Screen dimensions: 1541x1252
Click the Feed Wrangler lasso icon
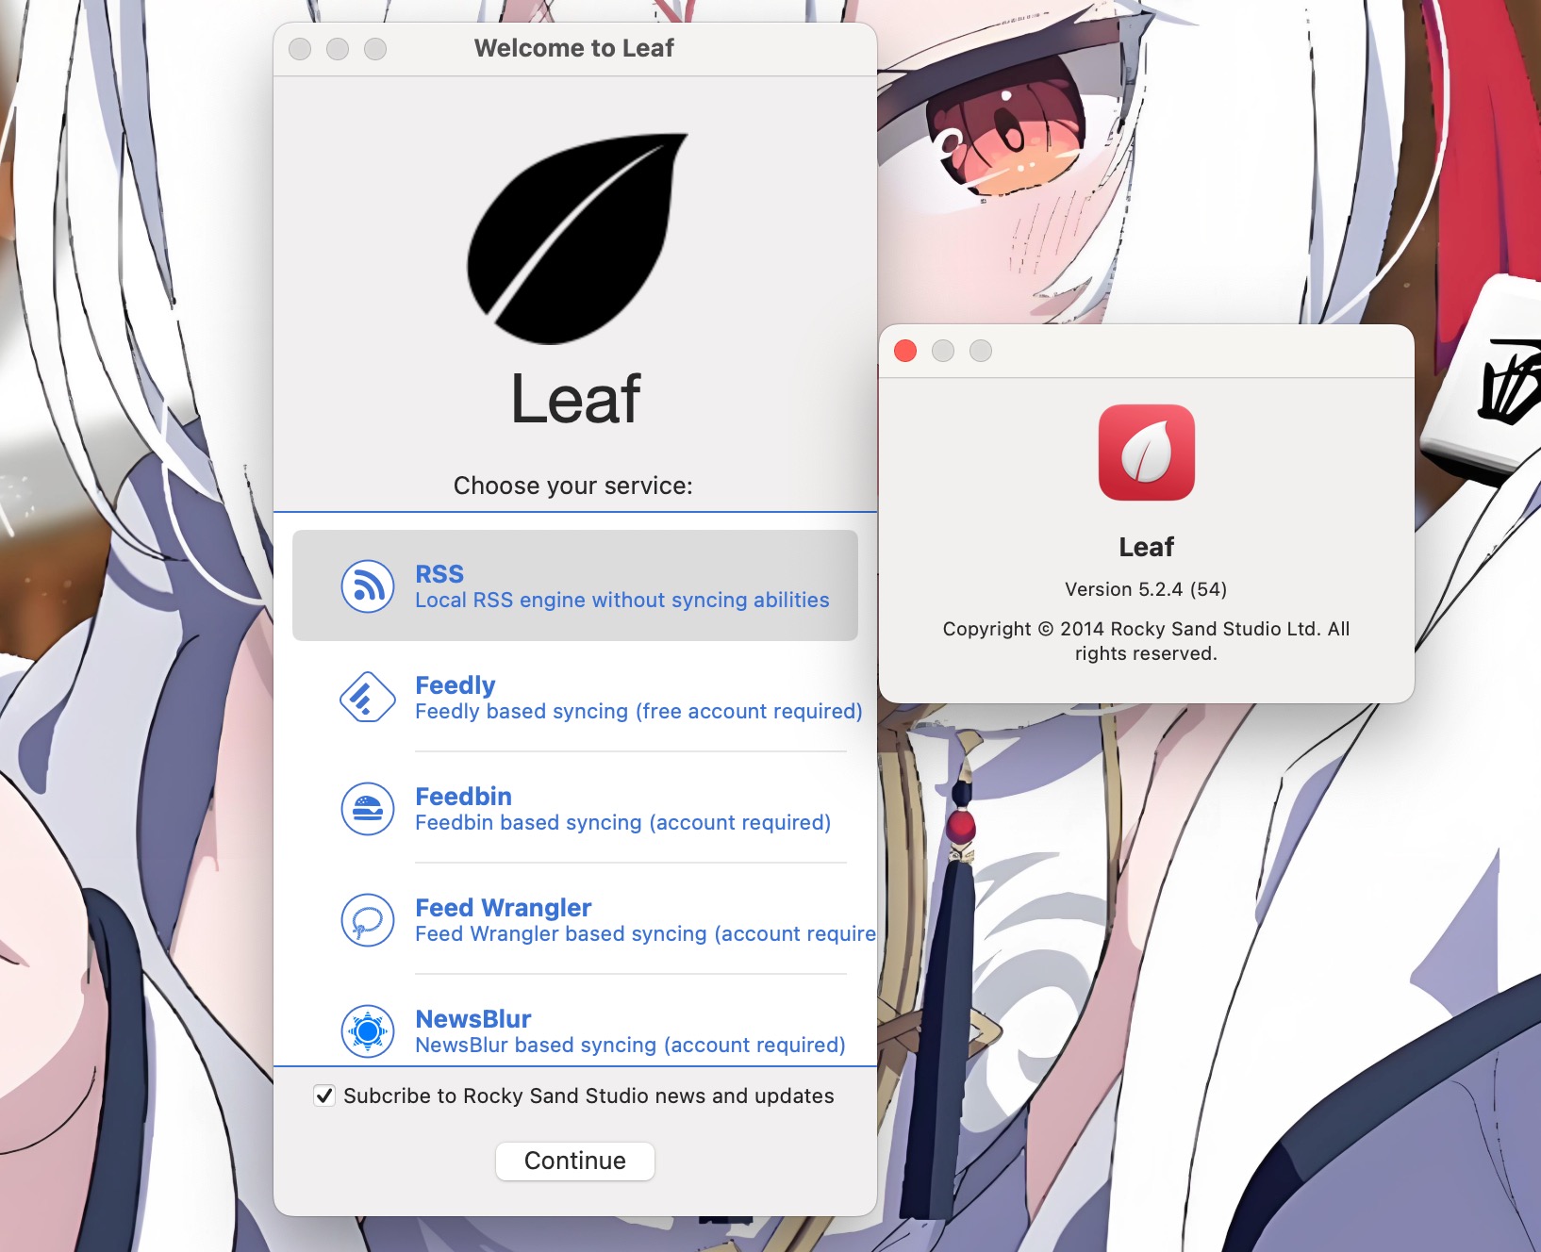point(368,920)
